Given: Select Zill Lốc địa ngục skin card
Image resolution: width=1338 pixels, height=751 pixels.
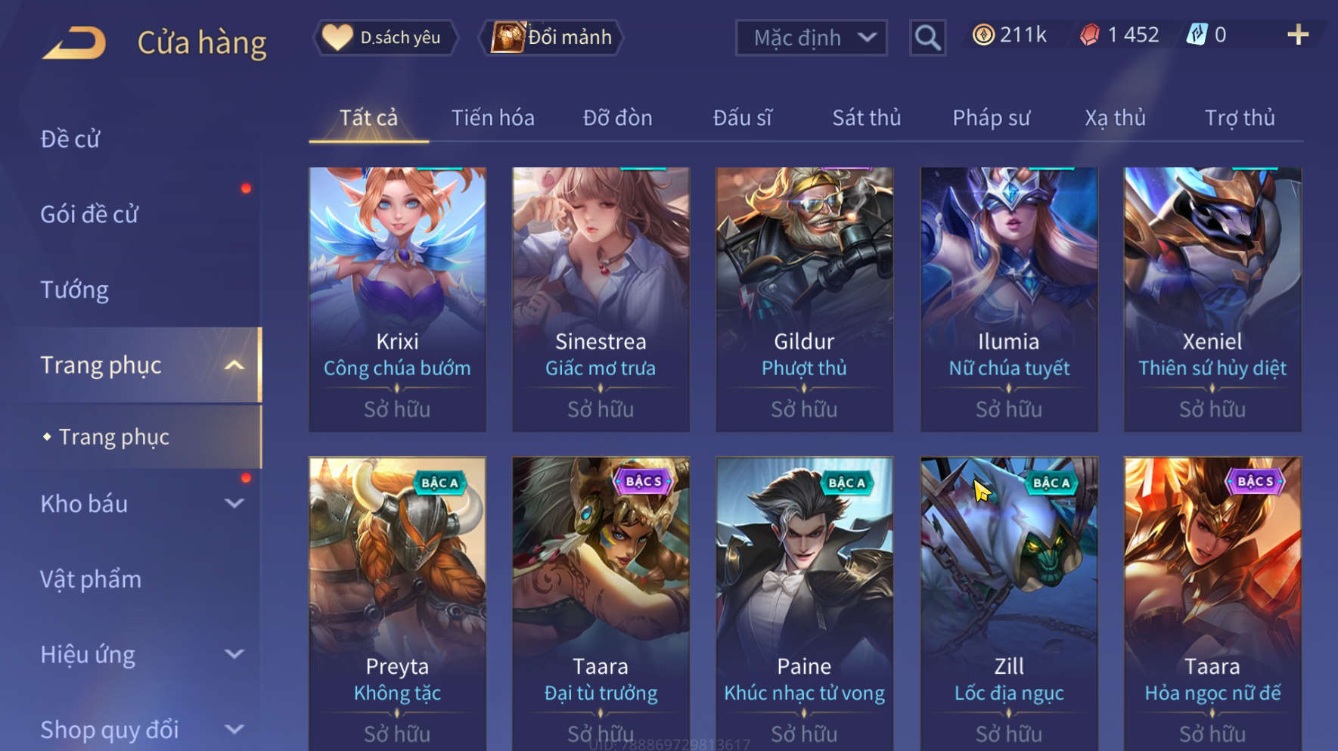Looking at the screenshot, I should pos(1009,604).
